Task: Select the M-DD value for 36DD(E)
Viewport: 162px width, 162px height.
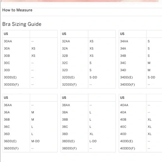Action: pos(35,141)
